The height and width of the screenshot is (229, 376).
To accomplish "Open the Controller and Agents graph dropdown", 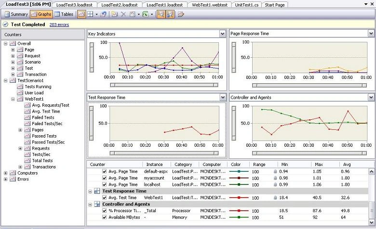I will pyautogui.click(x=371, y=97).
